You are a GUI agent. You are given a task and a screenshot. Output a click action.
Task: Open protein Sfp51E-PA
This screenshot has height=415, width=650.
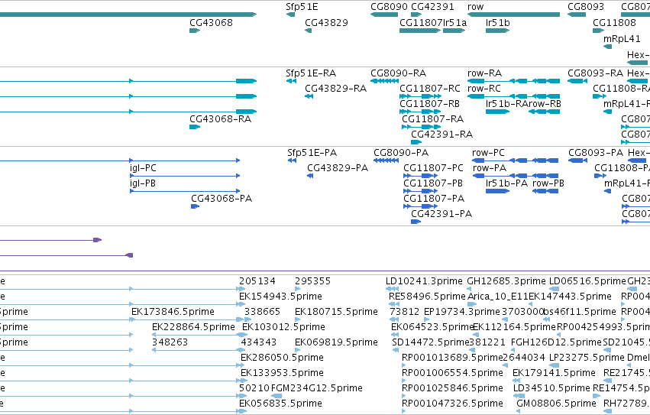pyautogui.click(x=312, y=153)
